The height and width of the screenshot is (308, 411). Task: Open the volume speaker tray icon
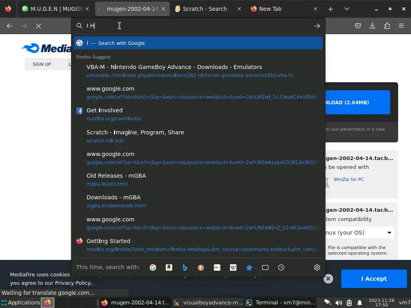(x=338, y=303)
